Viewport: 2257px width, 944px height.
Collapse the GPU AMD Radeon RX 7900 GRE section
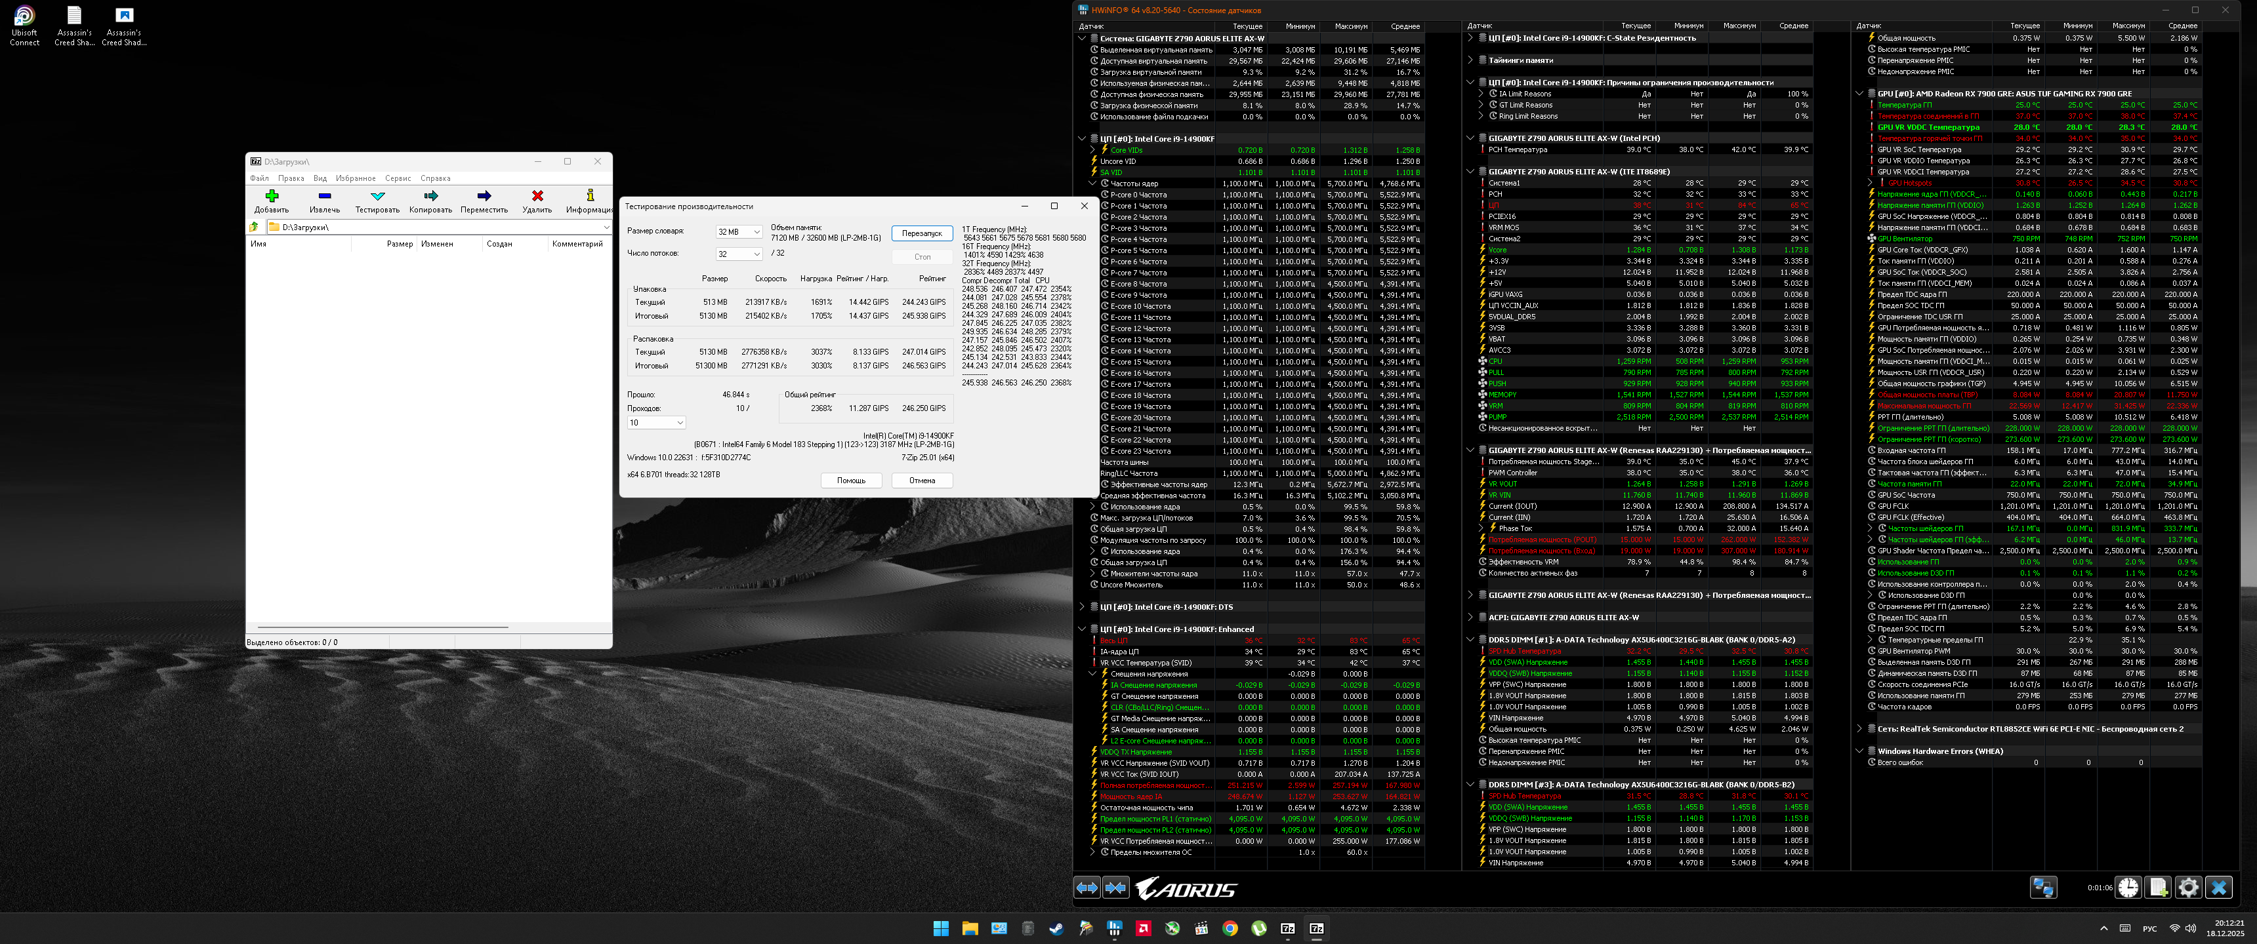tap(1859, 94)
